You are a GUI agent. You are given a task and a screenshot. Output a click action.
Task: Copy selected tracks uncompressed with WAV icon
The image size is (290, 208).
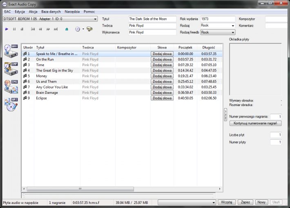11,51
